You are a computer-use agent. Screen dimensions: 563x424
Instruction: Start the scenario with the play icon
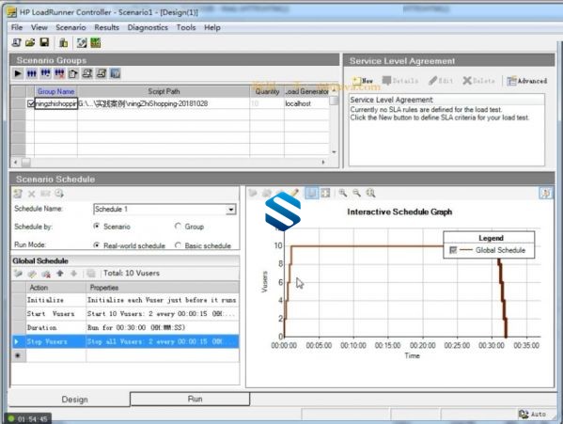(x=18, y=74)
